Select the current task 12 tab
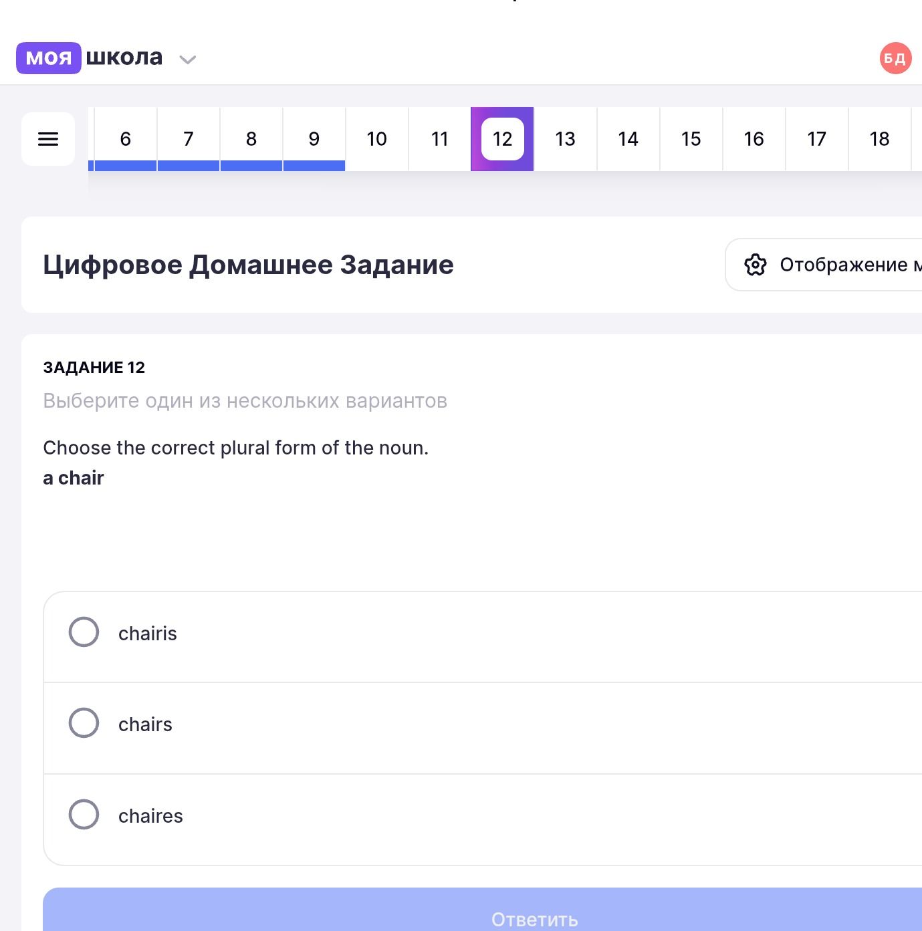Image resolution: width=922 pixels, height=931 pixels. (x=503, y=139)
